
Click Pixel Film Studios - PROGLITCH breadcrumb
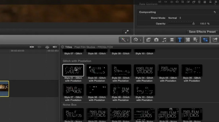tap(93, 47)
